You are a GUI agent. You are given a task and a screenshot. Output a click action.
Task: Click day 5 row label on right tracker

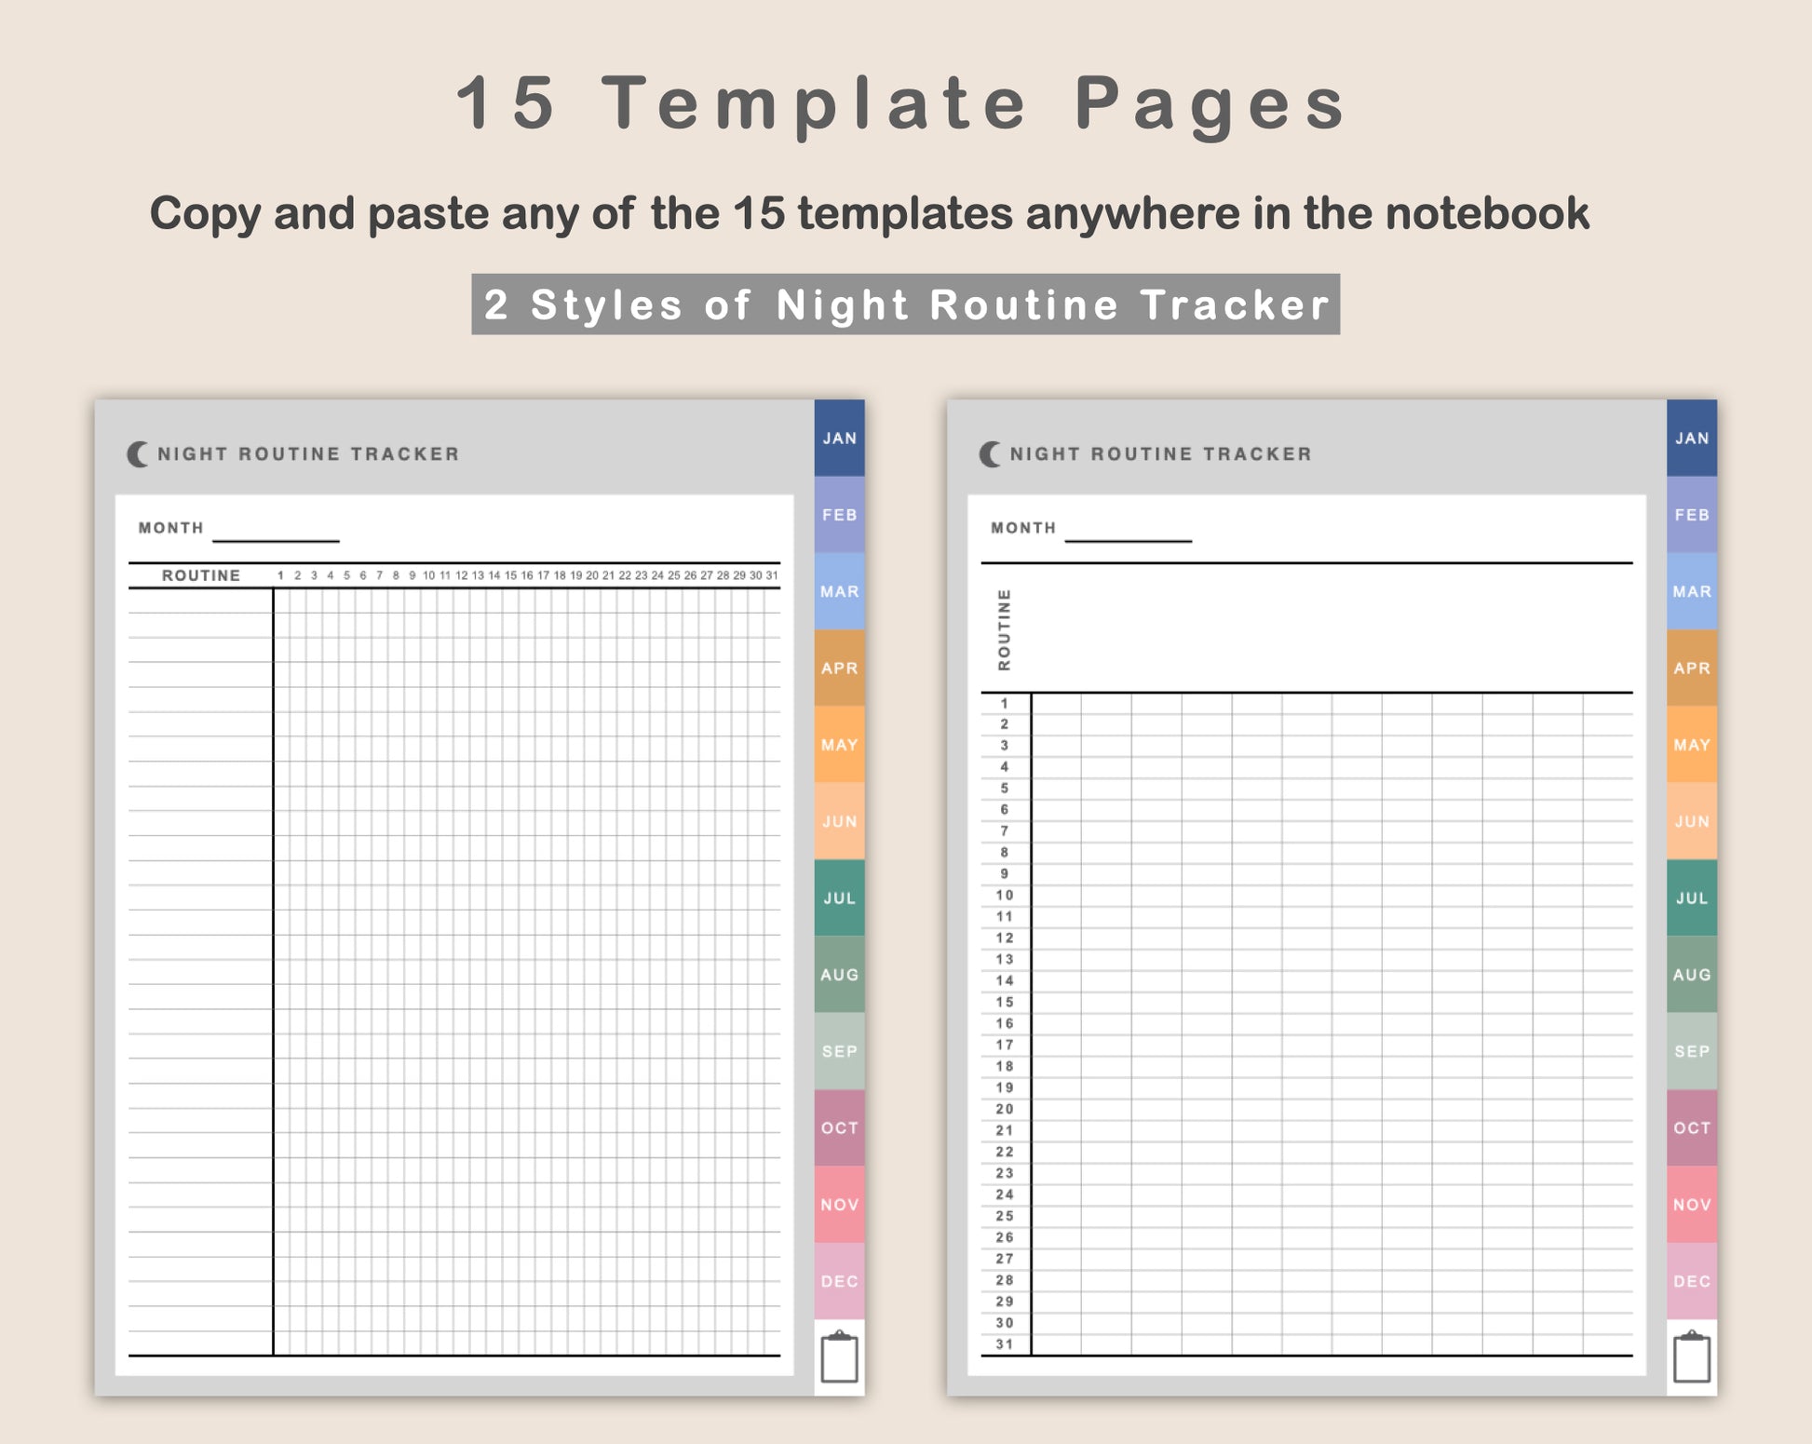1004,789
